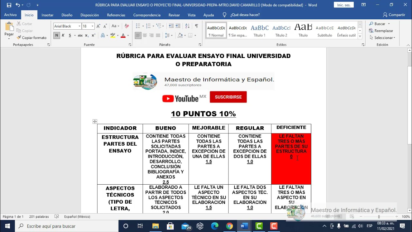Screen dimensions: 412x232
Task: Switch to the Correspondencia tab
Action: point(147,15)
